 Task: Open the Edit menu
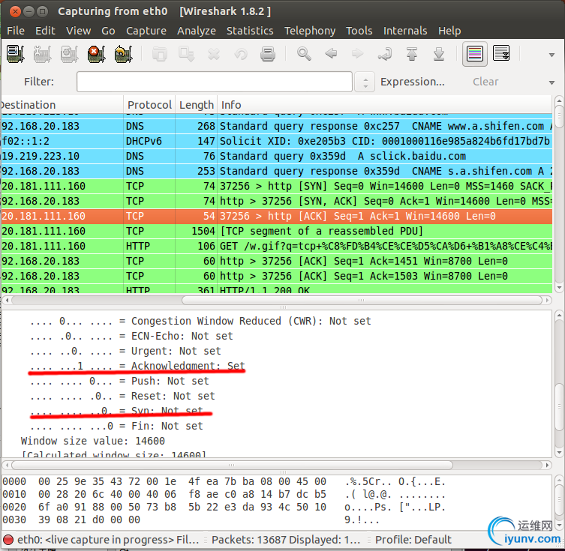46,31
